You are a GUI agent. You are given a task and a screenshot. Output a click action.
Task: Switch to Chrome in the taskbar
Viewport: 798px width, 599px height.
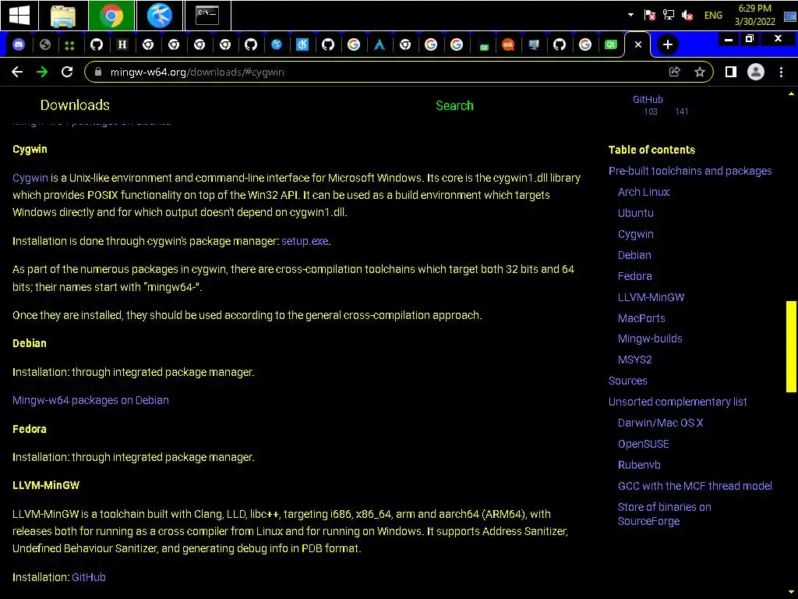(111, 16)
